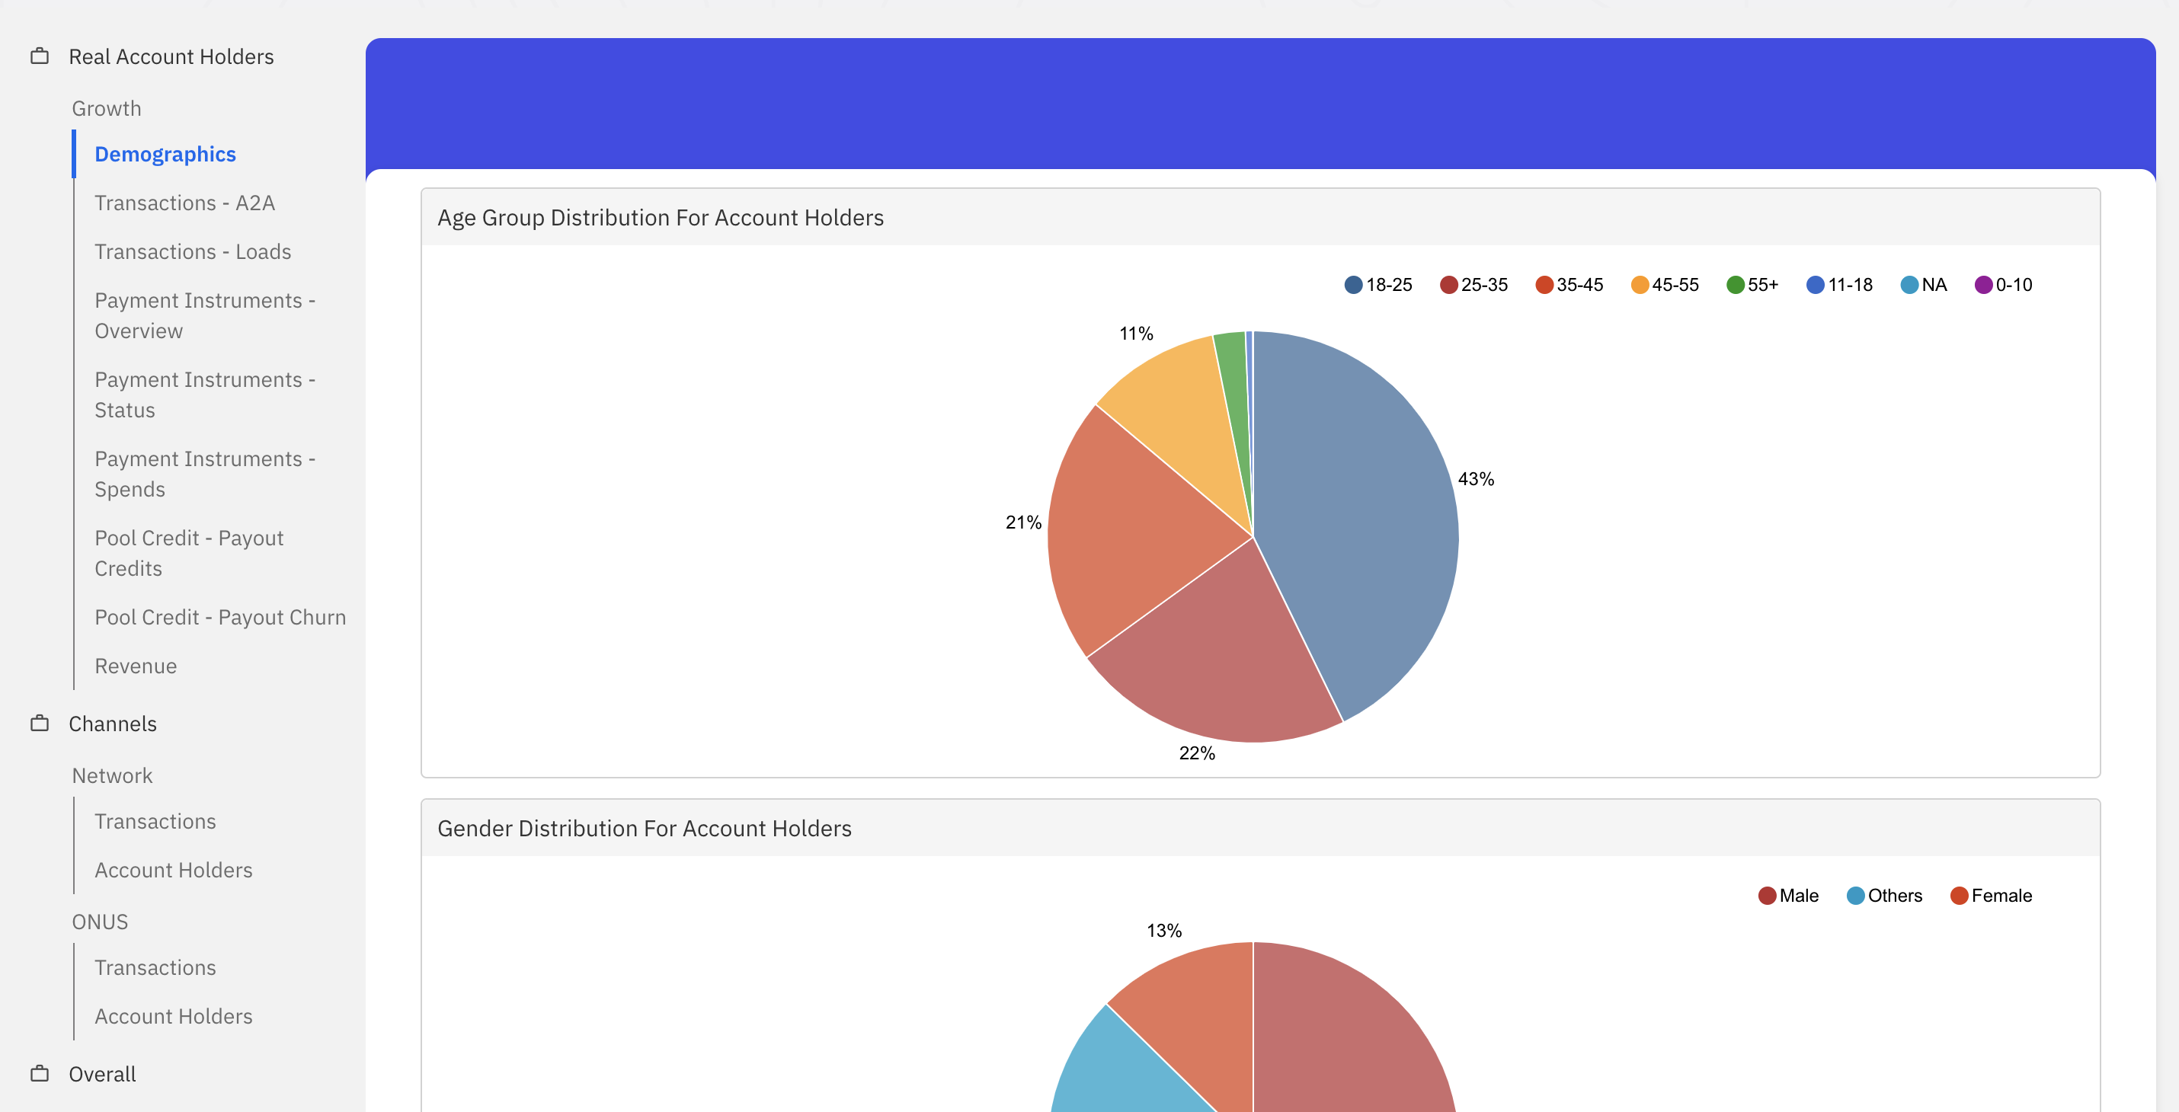Screen dimensions: 2179x1112
Task: Expand the Overall section
Action: 102,1074
